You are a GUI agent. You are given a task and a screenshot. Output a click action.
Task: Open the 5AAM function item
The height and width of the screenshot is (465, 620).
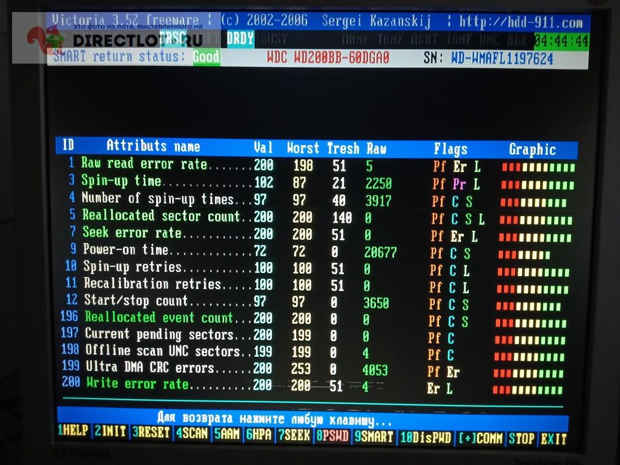coord(227,434)
